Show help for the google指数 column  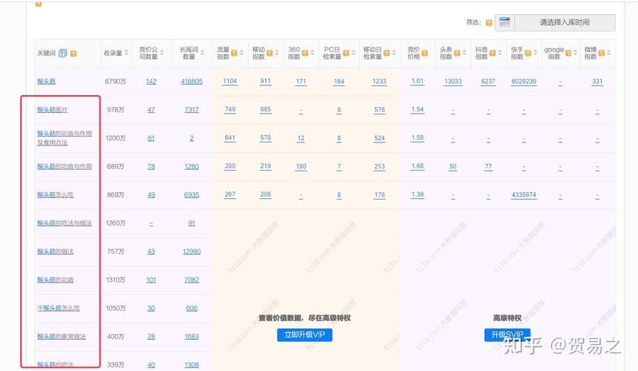(x=568, y=53)
